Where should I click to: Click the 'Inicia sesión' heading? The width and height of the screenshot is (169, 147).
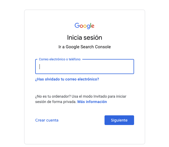point(85,38)
